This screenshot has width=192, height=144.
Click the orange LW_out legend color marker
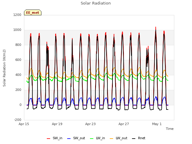click(x=112, y=139)
